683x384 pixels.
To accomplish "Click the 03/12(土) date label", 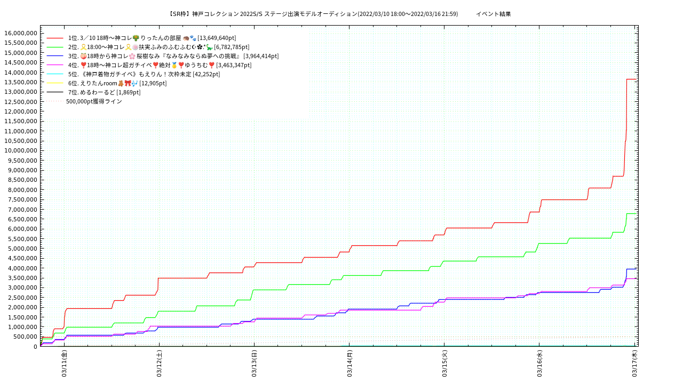I will tap(159, 364).
